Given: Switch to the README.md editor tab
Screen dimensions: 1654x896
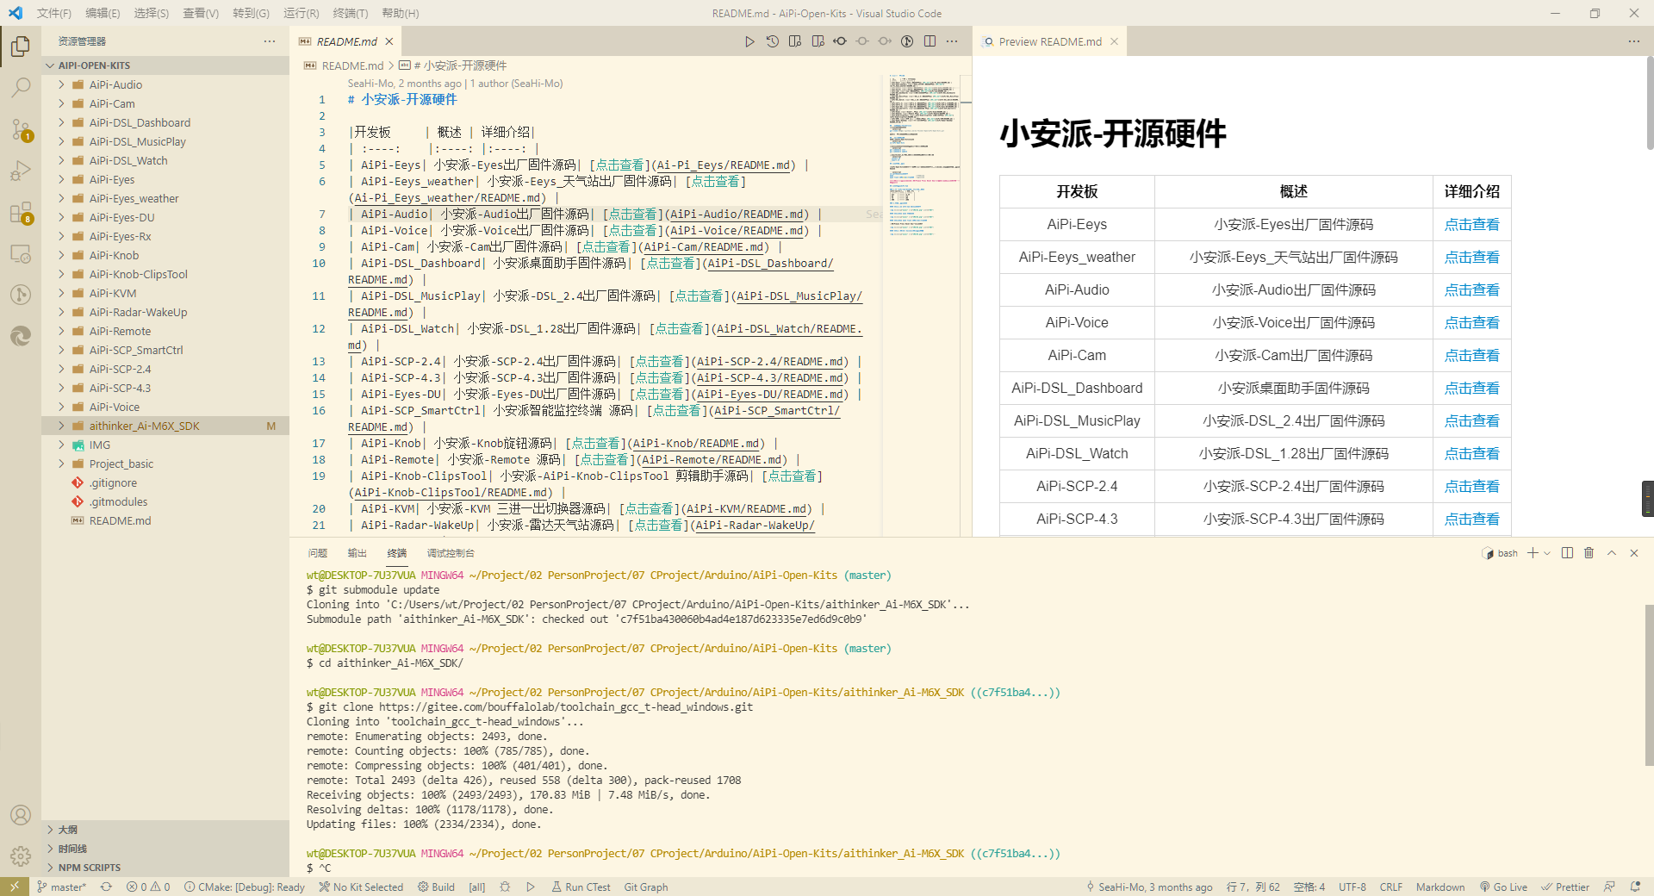Looking at the screenshot, I should 346,41.
